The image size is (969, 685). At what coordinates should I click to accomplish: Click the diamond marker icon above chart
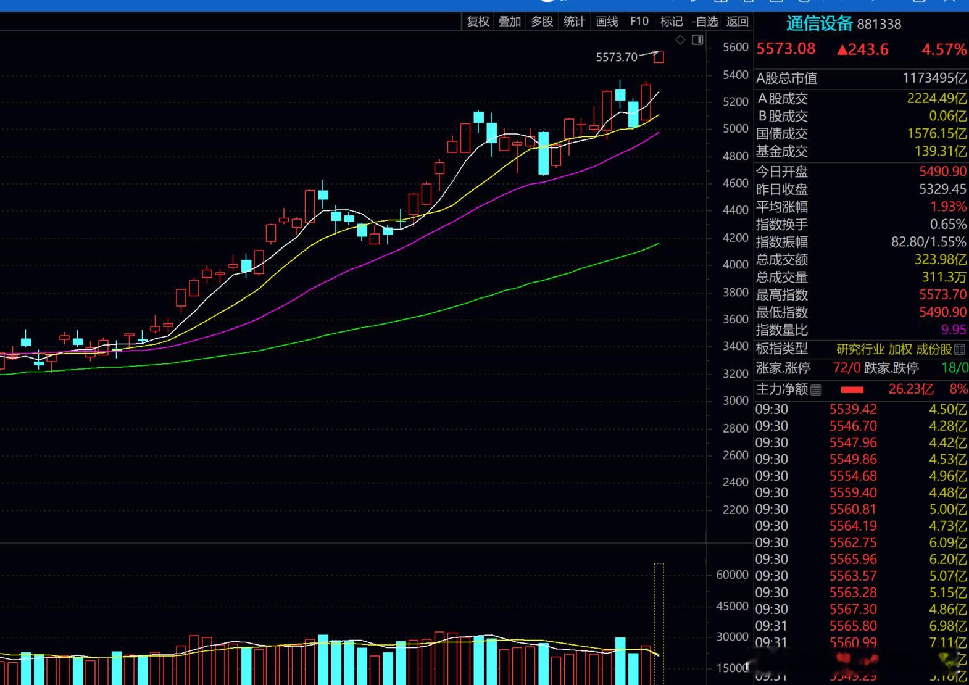click(x=680, y=39)
